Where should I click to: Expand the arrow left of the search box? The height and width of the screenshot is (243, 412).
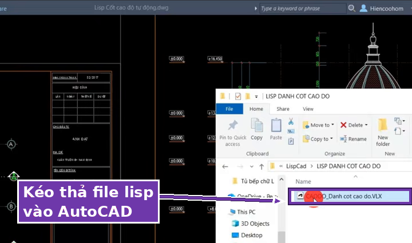(x=256, y=9)
